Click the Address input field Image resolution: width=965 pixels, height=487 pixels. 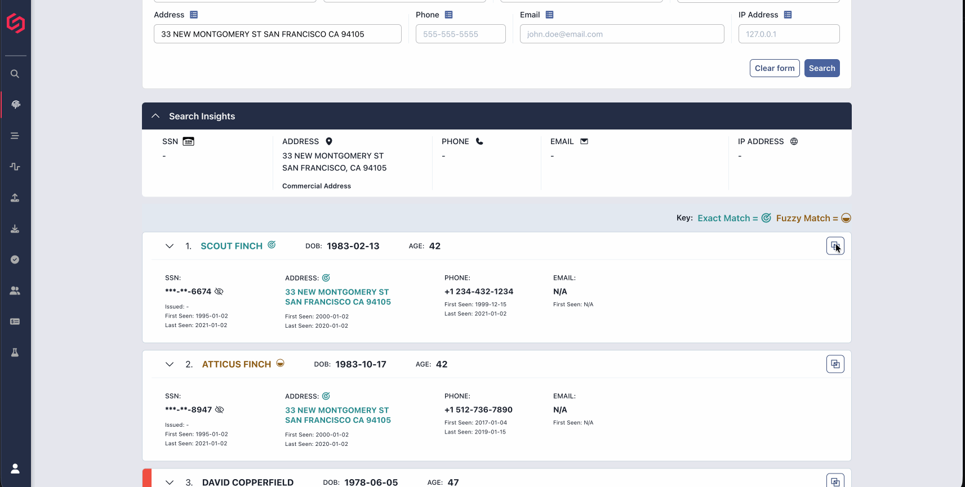click(278, 34)
